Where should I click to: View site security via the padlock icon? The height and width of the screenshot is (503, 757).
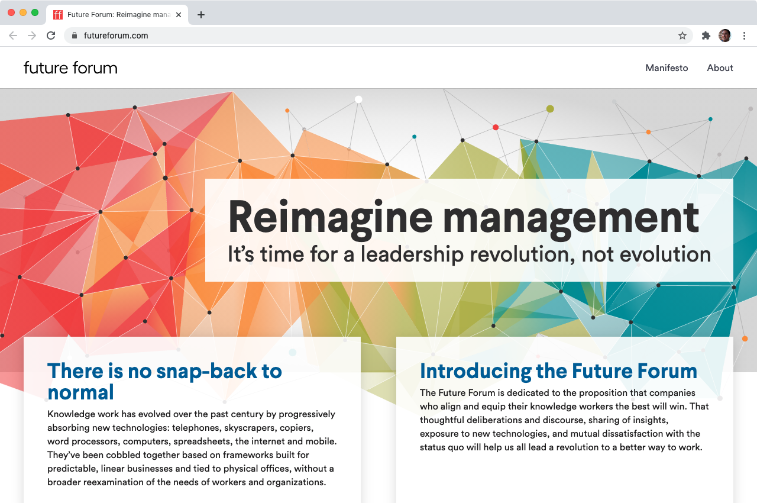coord(75,36)
